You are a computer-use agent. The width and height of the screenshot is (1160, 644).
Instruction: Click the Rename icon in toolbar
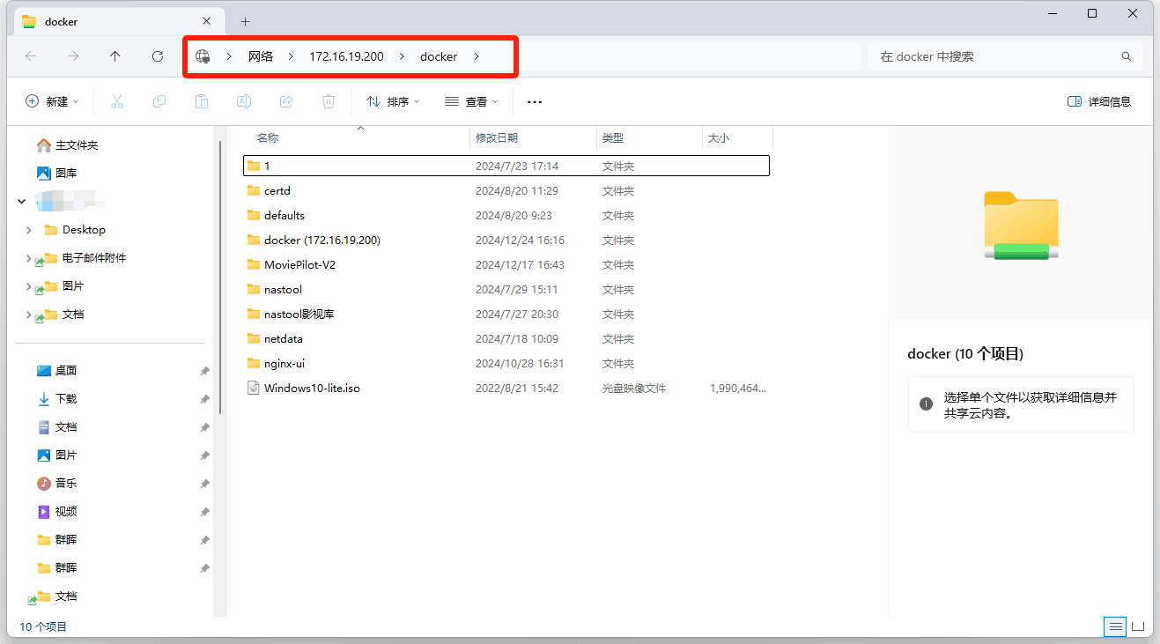tap(244, 101)
